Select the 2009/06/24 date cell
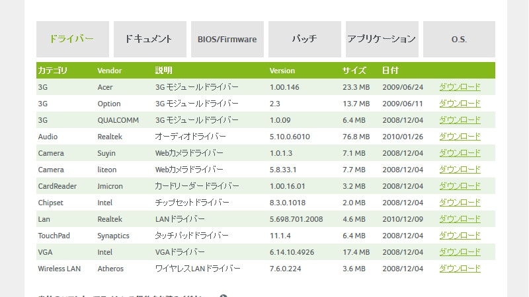This screenshot has height=297, width=529. click(403, 87)
